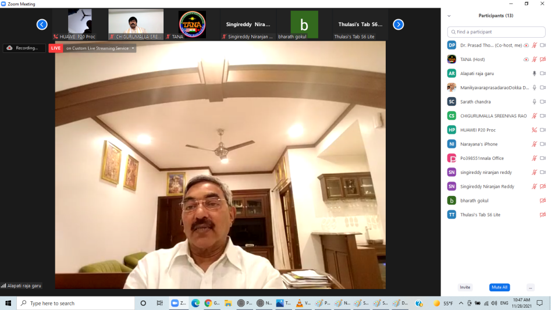This screenshot has width=551, height=310.
Task: Open the notification center icon
Action: (540, 303)
